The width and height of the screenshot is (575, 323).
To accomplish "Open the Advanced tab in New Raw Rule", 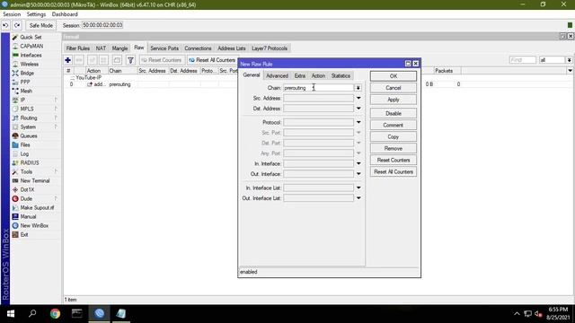I will (x=277, y=75).
